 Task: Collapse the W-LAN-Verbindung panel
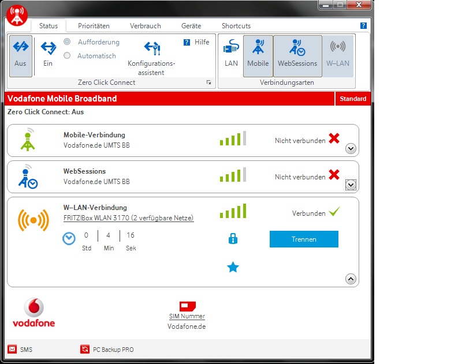351,279
